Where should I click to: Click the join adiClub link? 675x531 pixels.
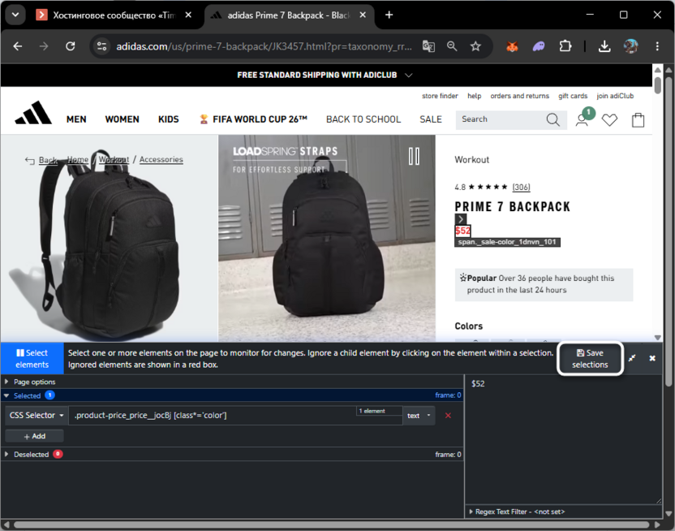click(x=615, y=96)
